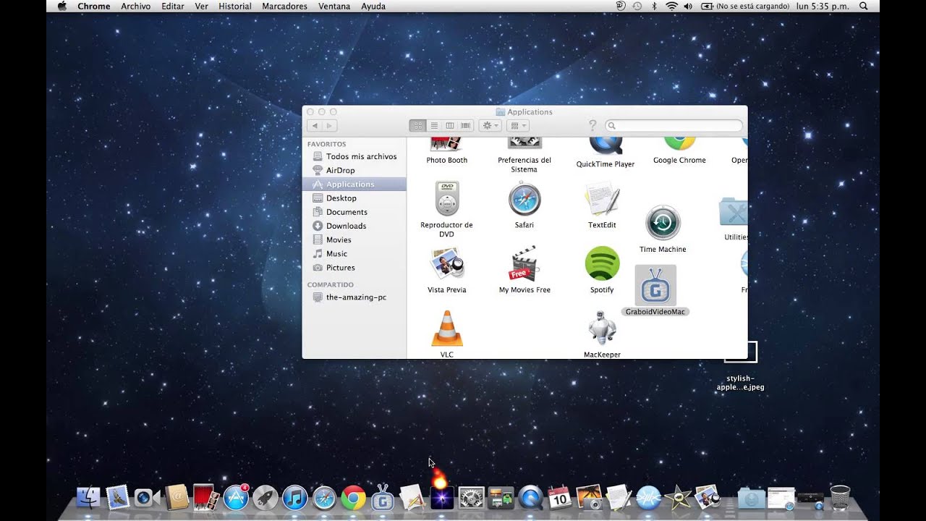This screenshot has width=926, height=521.
Task: Select My Movies Free app icon
Action: pos(524,264)
